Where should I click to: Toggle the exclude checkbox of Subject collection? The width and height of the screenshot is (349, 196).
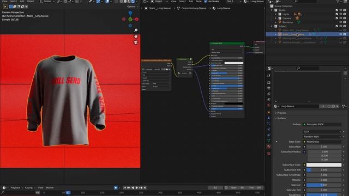(x=336, y=26)
